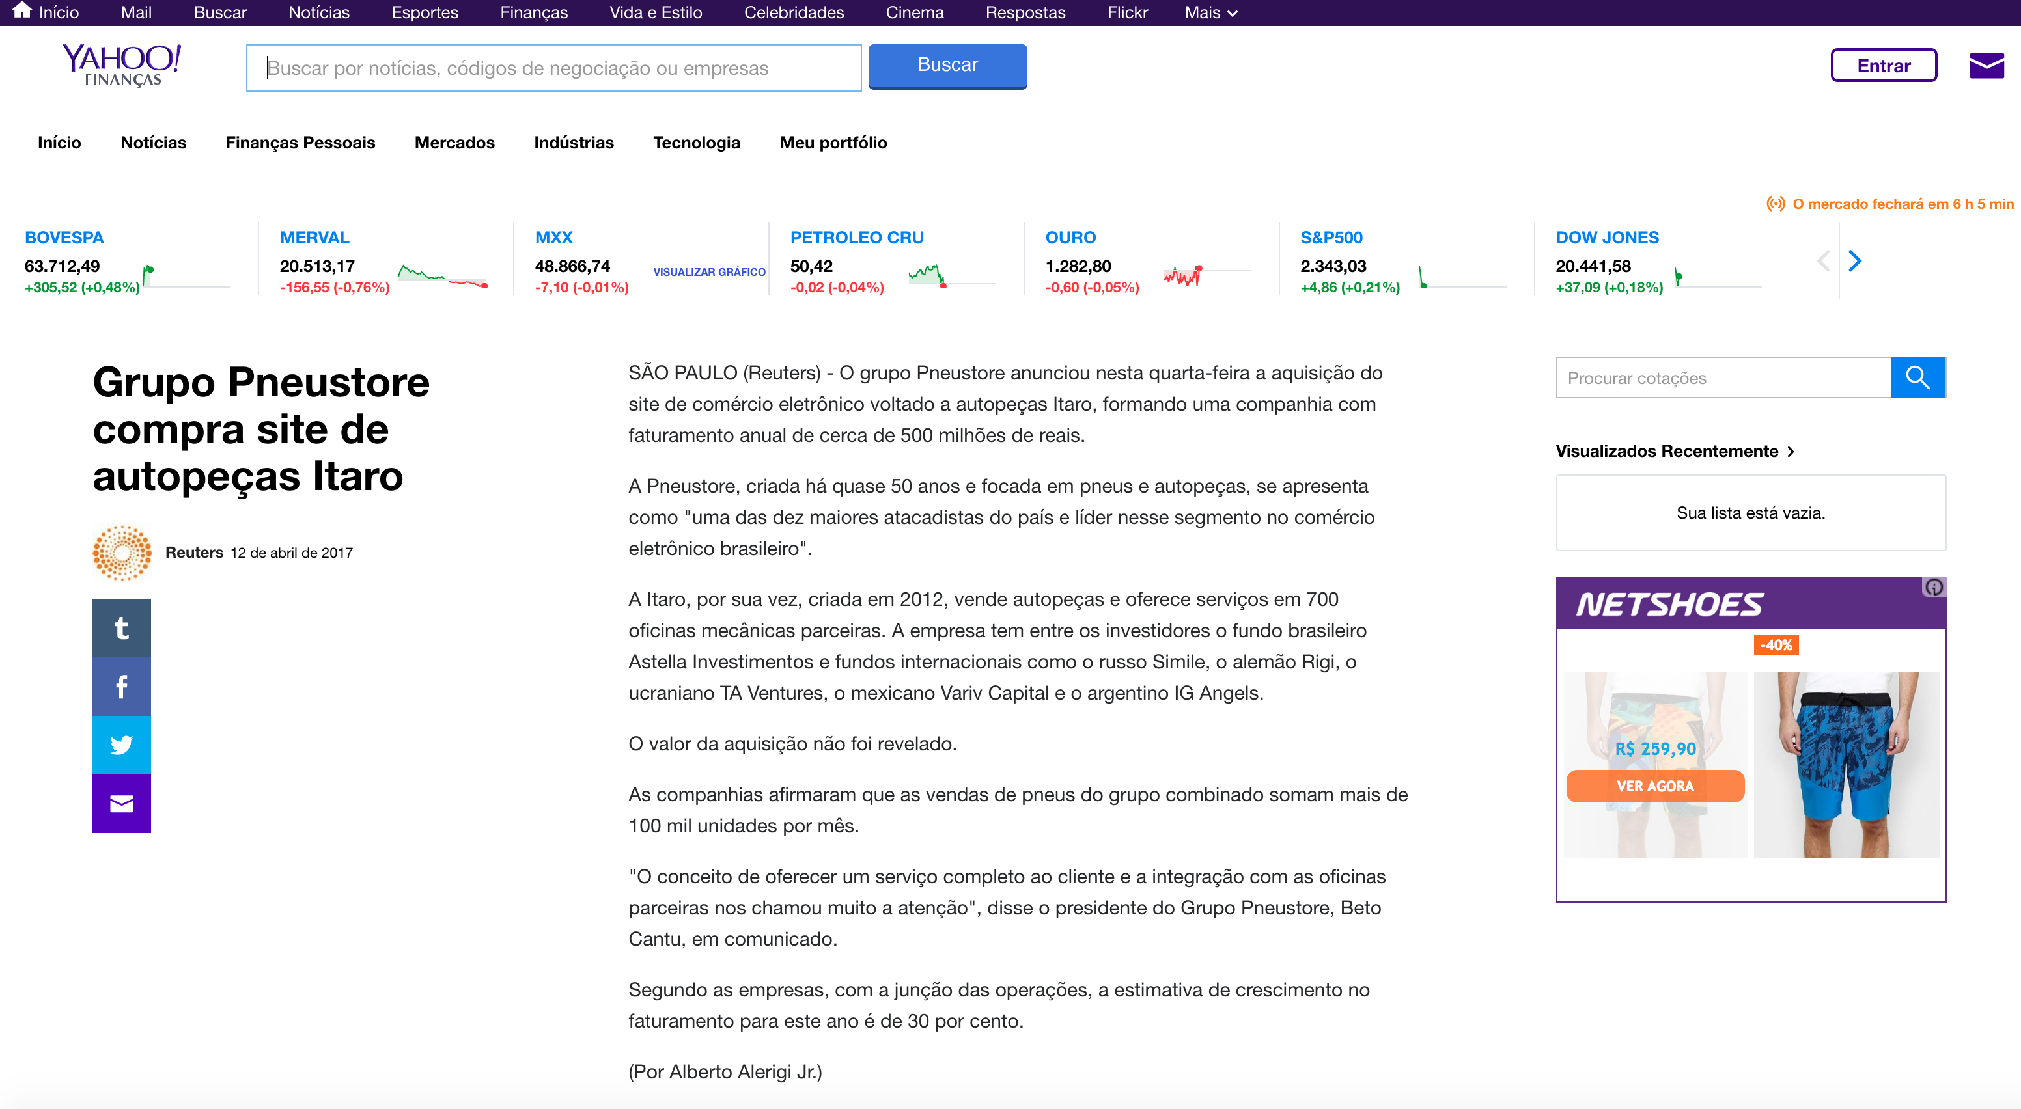The height and width of the screenshot is (1109, 2021).
Task: Share article on Tumblr
Action: coord(122,627)
